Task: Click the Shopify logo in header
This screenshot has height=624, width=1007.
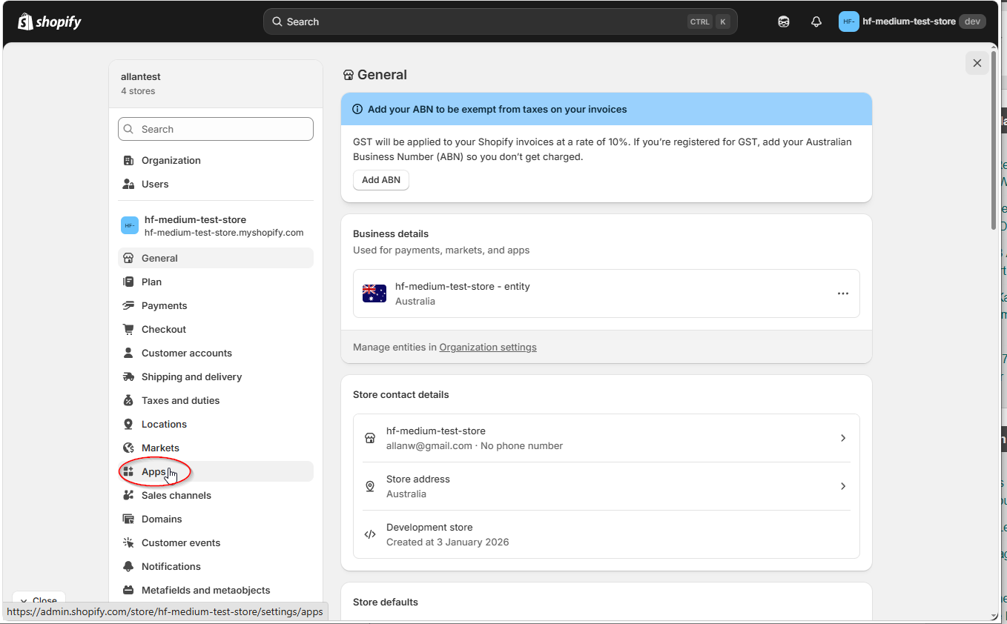Action: coord(49,21)
